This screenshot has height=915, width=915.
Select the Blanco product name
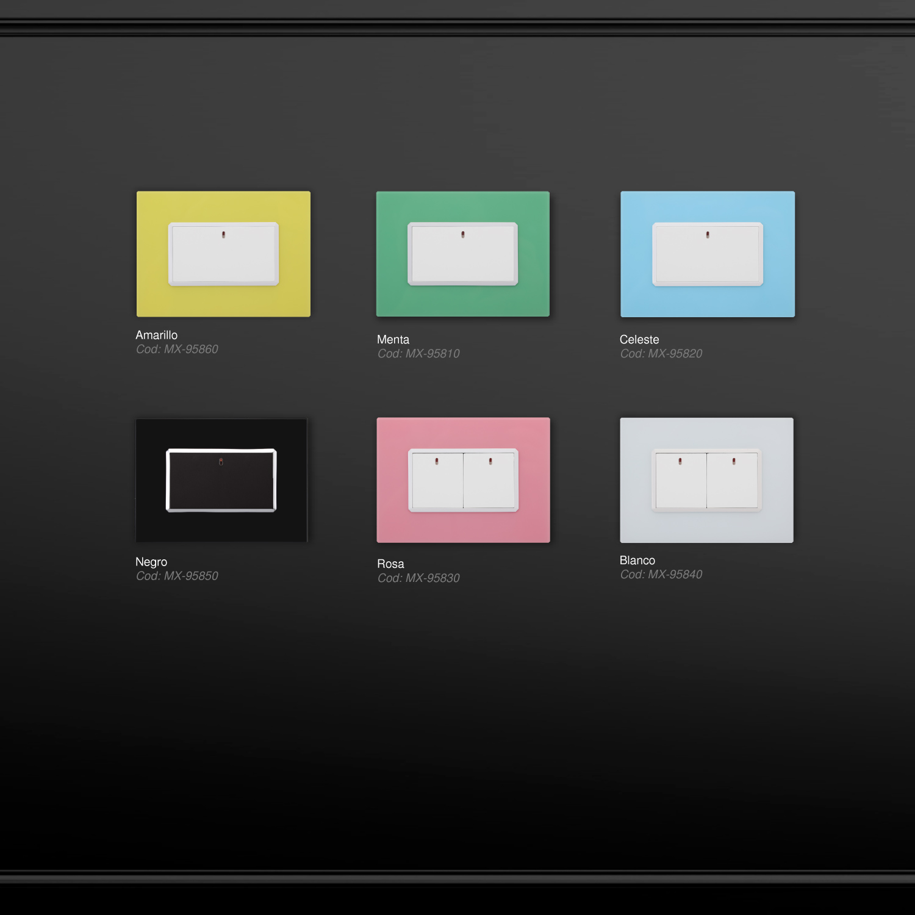point(637,560)
